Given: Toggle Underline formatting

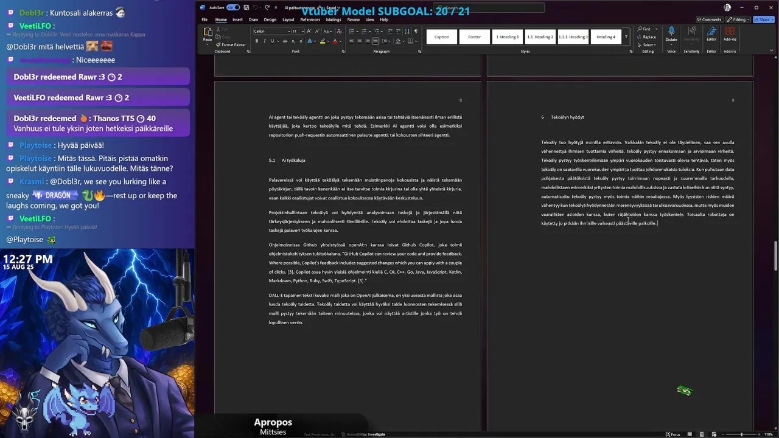Looking at the screenshot, I should tap(273, 41).
